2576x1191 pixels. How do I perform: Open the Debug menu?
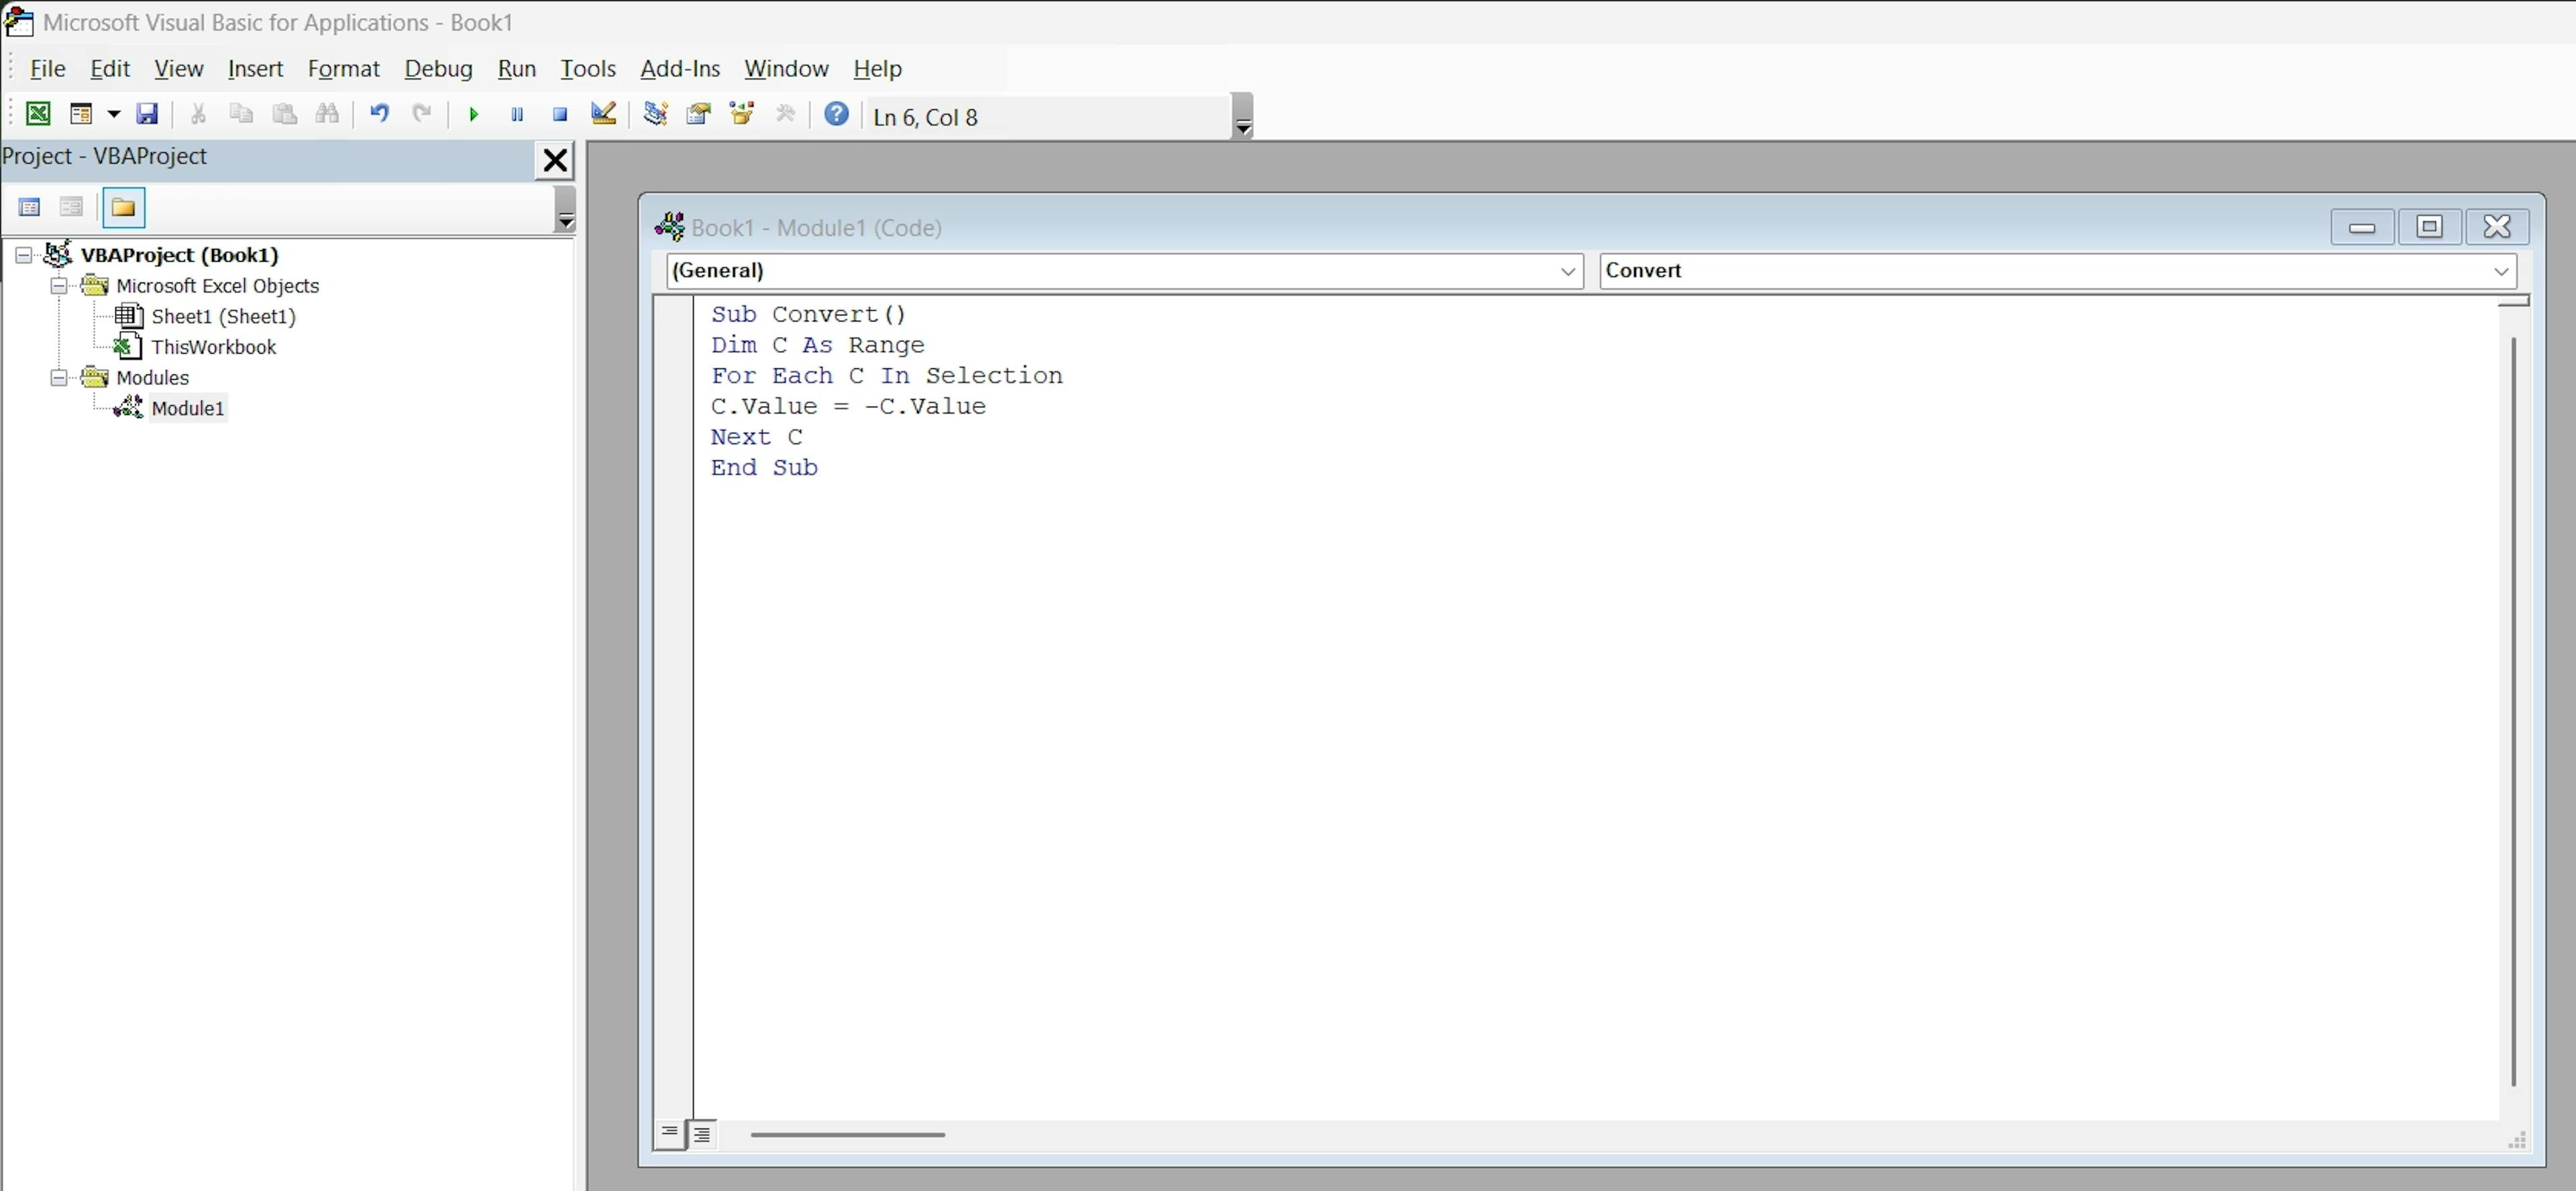click(438, 68)
